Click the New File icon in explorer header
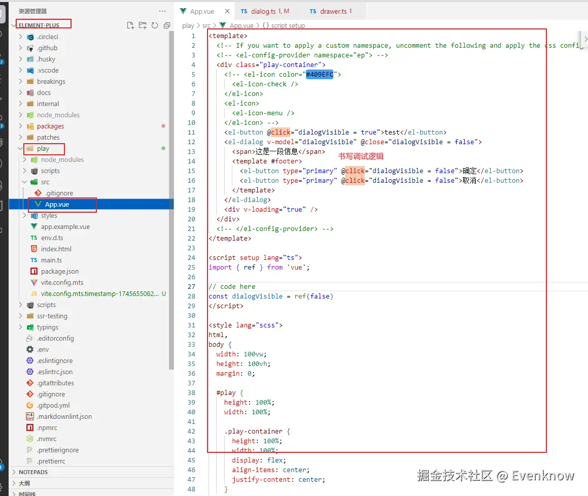Screen dimensions: 588x496 [x=130, y=25]
